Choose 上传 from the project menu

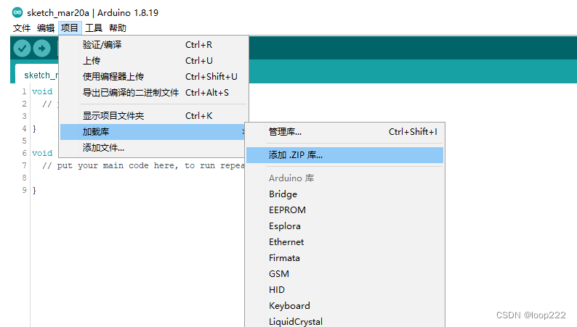point(154,61)
